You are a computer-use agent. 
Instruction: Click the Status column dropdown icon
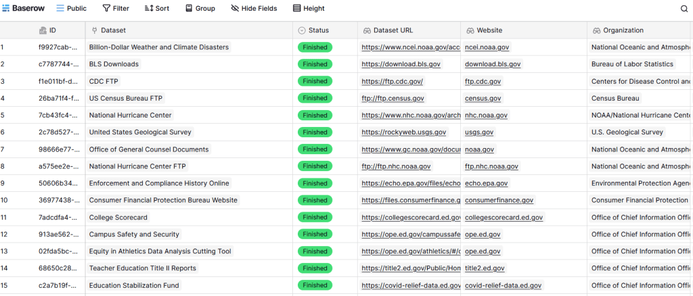(x=302, y=30)
